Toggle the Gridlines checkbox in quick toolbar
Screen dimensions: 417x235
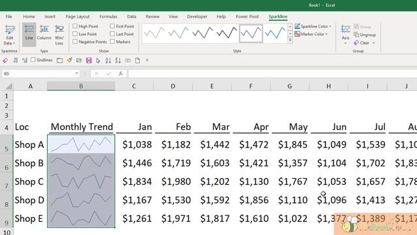point(33,59)
